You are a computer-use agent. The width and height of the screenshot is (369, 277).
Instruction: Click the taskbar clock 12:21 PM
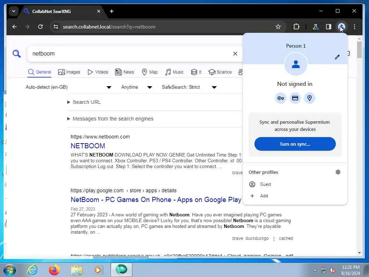coord(351,267)
